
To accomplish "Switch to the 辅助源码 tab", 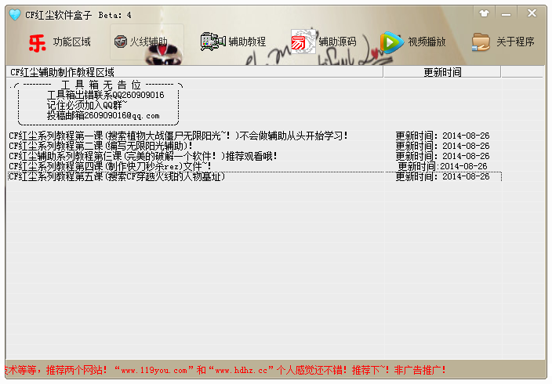I will 337,42.
